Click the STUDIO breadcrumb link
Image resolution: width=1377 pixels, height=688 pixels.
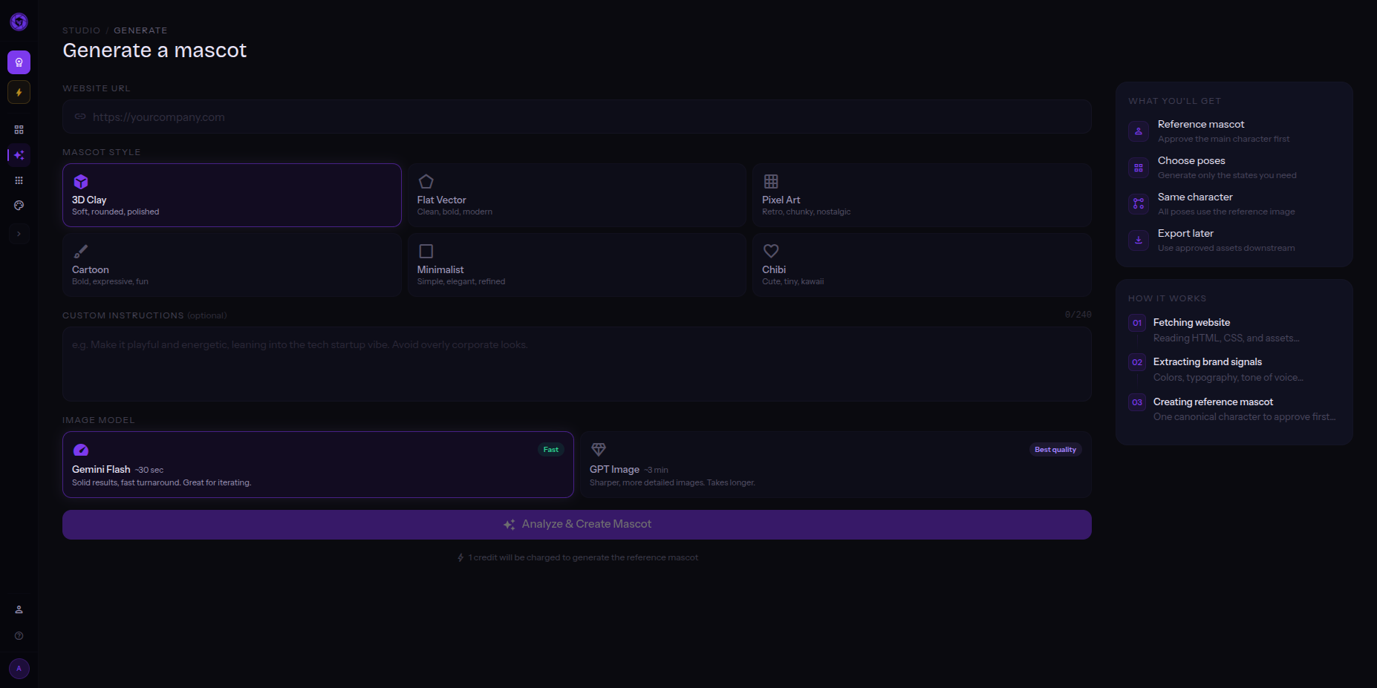click(81, 30)
